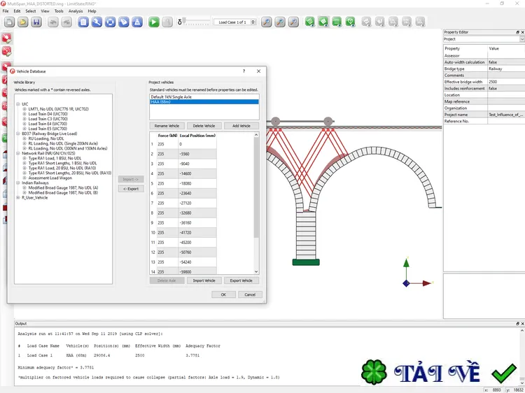Collapse the BD37 Railway Bridge Live Load group

18,134
